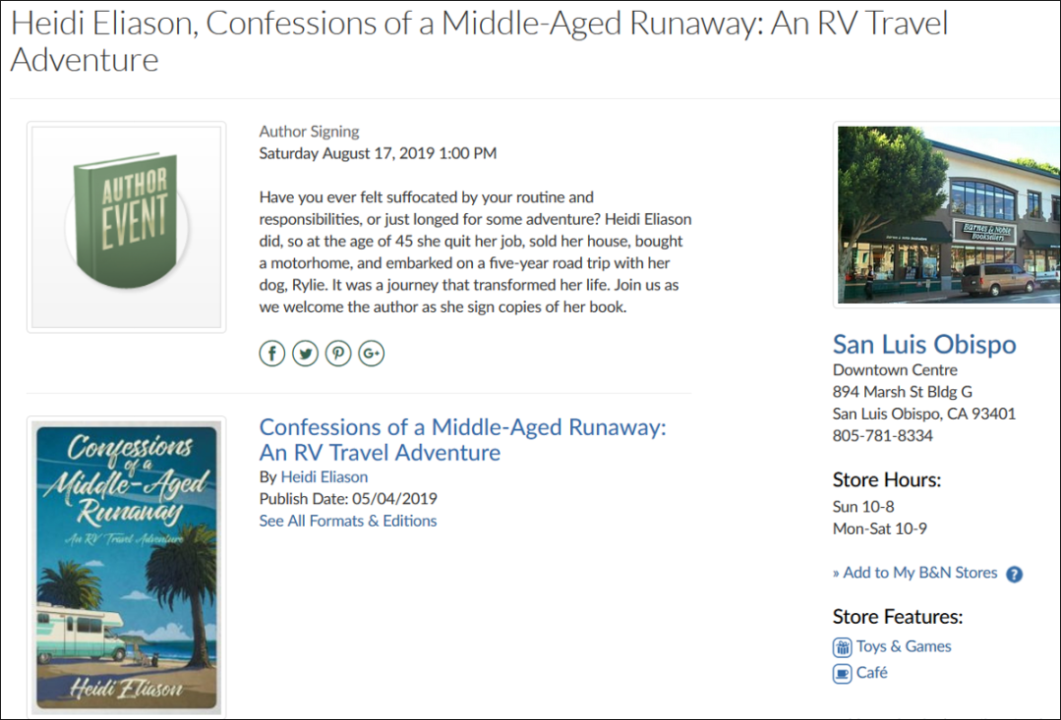Viewport: 1061px width, 720px height.
Task: Open the green Author Event book image
Action: point(127,227)
